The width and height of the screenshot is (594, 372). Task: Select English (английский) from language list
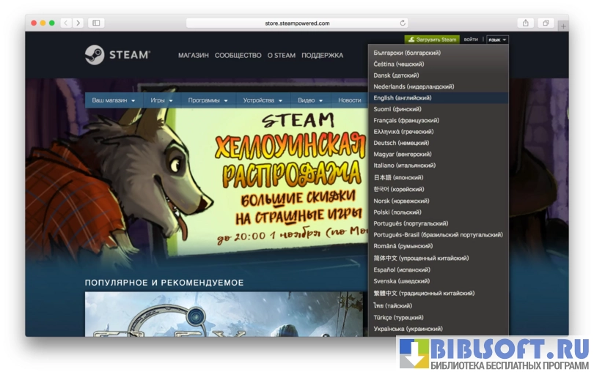click(x=402, y=97)
